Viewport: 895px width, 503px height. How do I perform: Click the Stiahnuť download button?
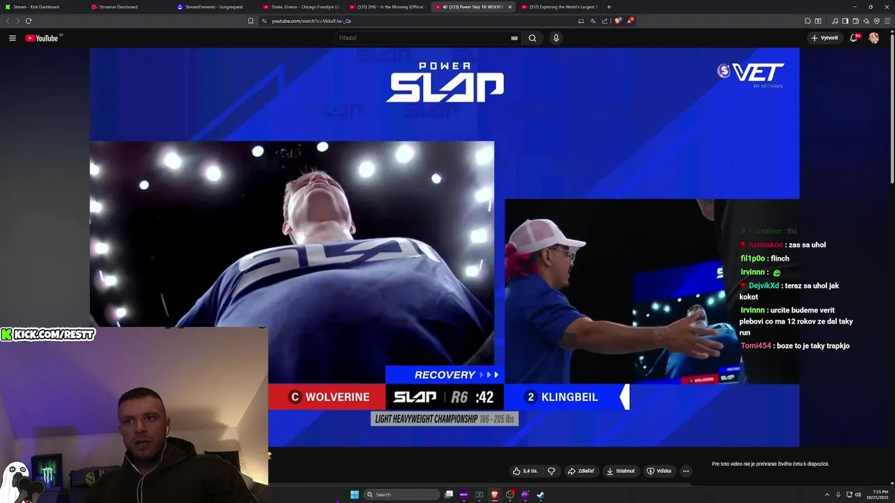coord(621,471)
